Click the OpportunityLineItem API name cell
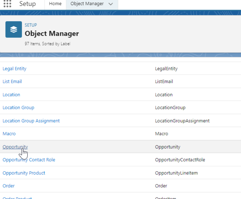241x199 pixels. (177, 173)
